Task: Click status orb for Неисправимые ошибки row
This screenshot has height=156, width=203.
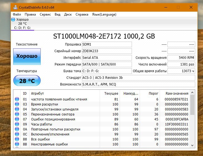Action: pyautogui.click(x=17, y=144)
